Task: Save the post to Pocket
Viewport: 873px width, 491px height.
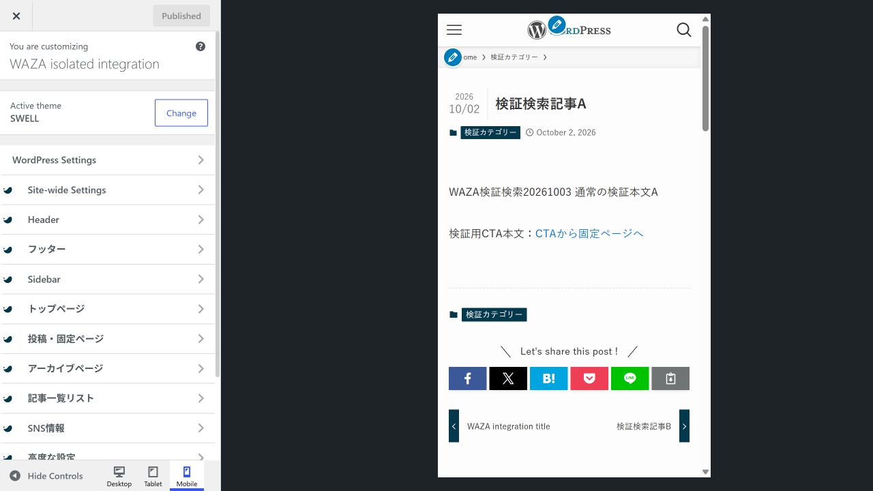Action: click(x=589, y=378)
